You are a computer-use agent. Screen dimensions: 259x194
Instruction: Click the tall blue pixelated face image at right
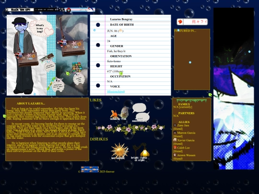(x=234, y=89)
